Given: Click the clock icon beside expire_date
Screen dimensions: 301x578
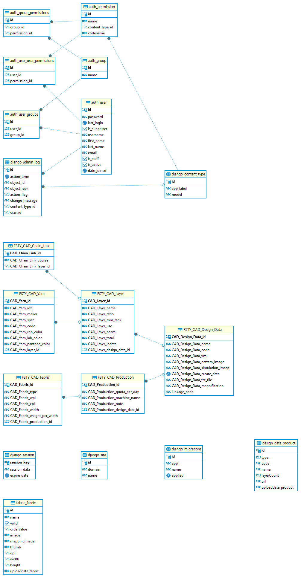Looking at the screenshot, I should (x=7, y=475).
